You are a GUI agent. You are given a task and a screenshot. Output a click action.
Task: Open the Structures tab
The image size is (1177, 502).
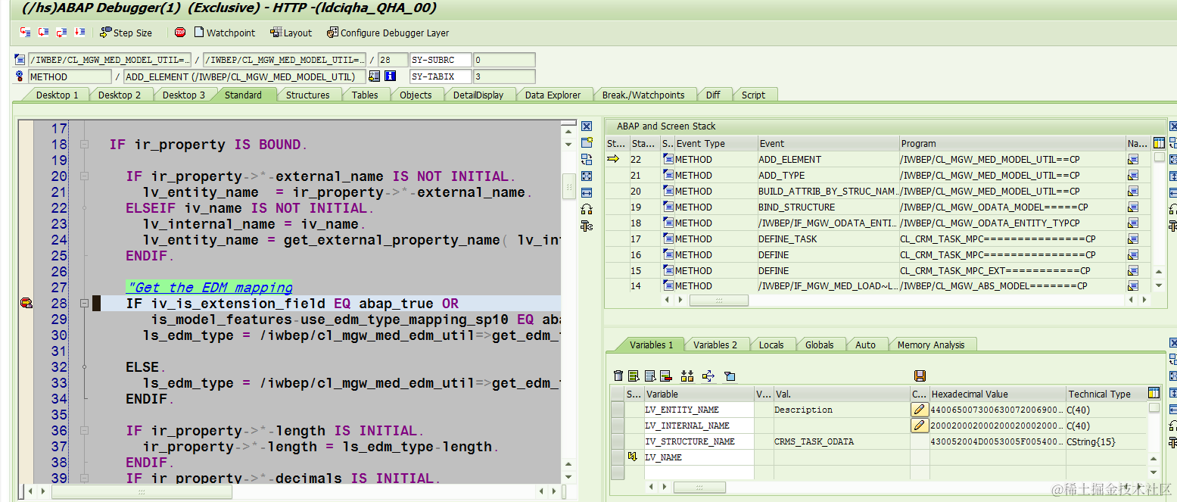(x=307, y=95)
